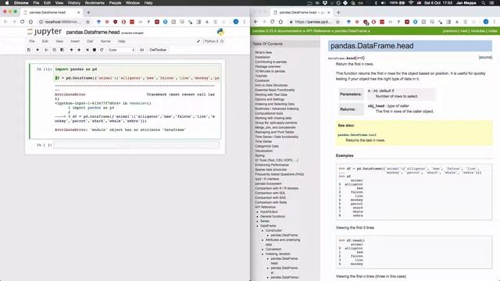Follow the previous link in pandas docs header

coord(450,31)
